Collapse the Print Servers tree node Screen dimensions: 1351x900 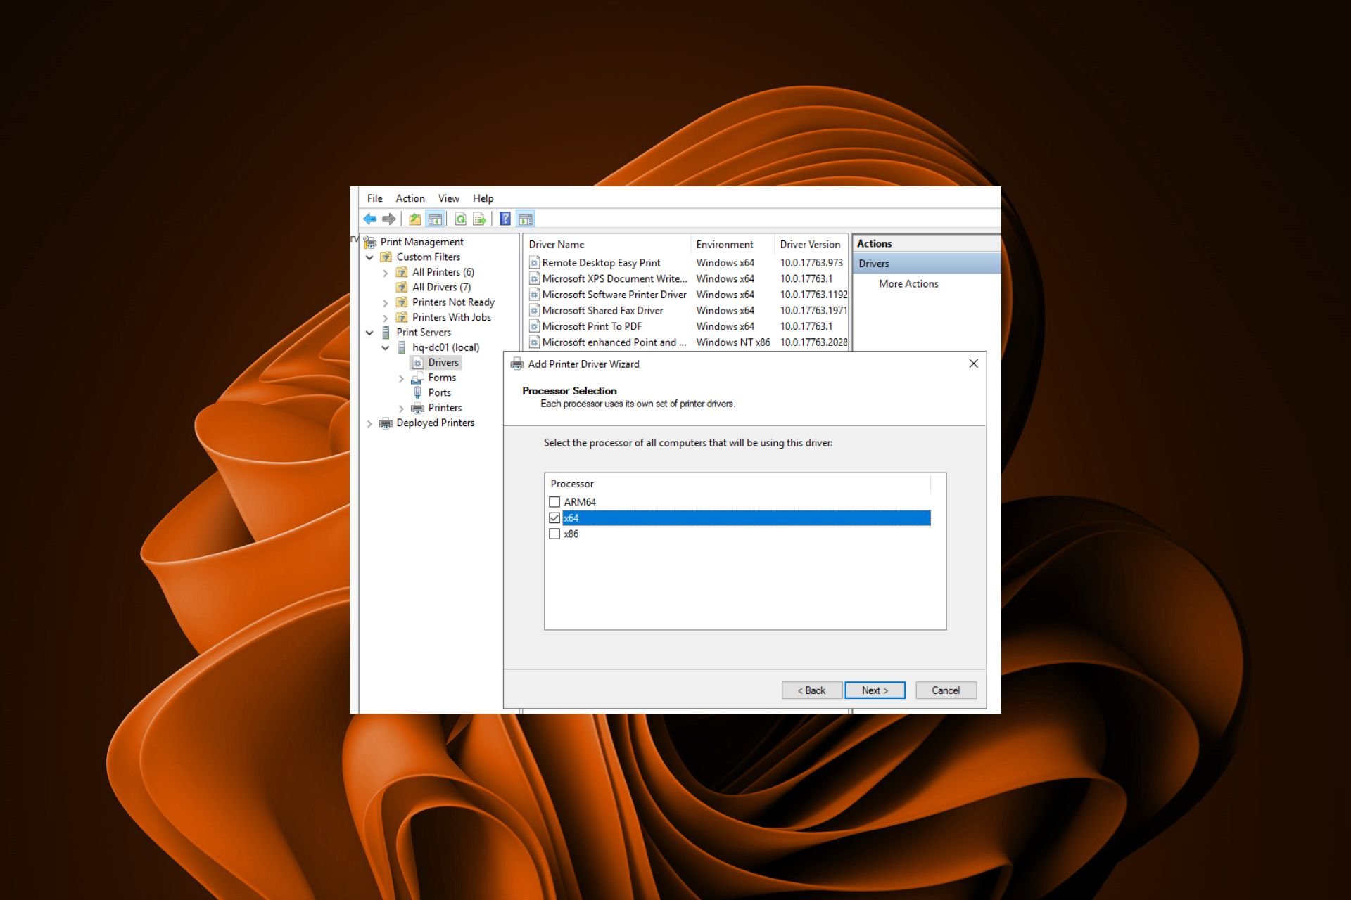click(369, 333)
